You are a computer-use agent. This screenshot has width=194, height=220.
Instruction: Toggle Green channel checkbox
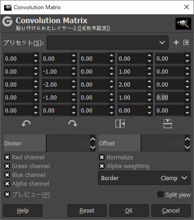coord(7,166)
